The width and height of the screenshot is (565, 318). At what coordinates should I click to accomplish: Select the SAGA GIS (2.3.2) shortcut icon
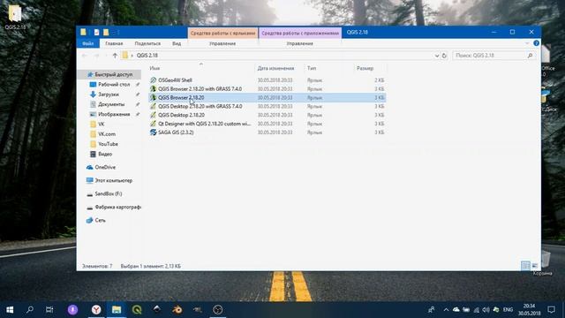tap(153, 132)
